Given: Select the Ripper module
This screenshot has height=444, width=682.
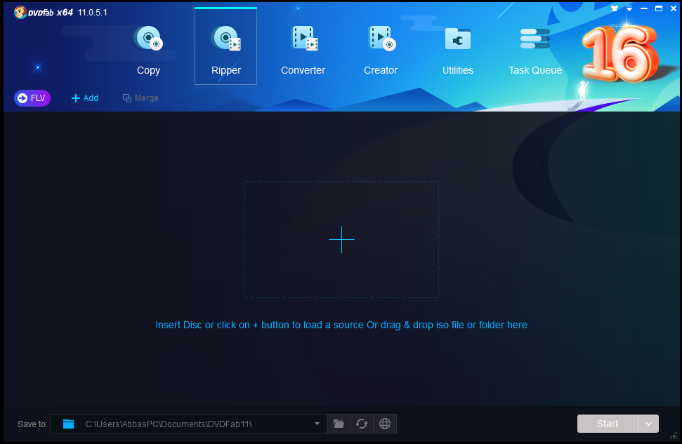Looking at the screenshot, I should coord(225,46).
